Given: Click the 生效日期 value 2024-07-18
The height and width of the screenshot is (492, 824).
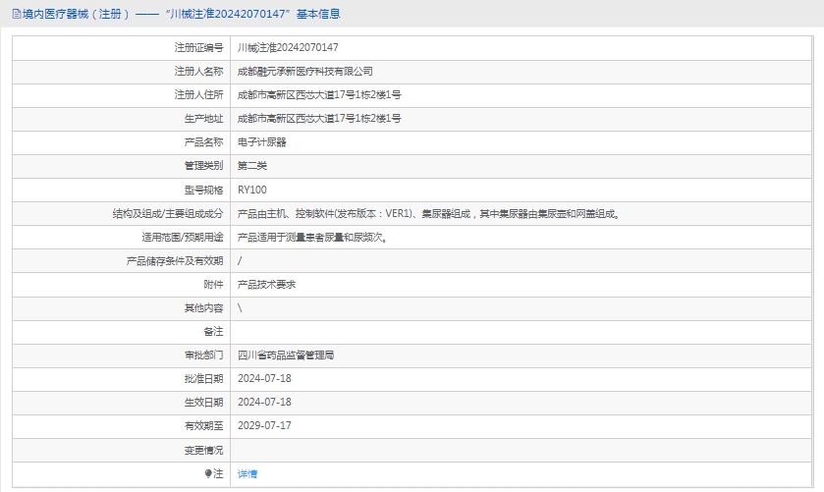Looking at the screenshot, I should pyautogui.click(x=264, y=402).
